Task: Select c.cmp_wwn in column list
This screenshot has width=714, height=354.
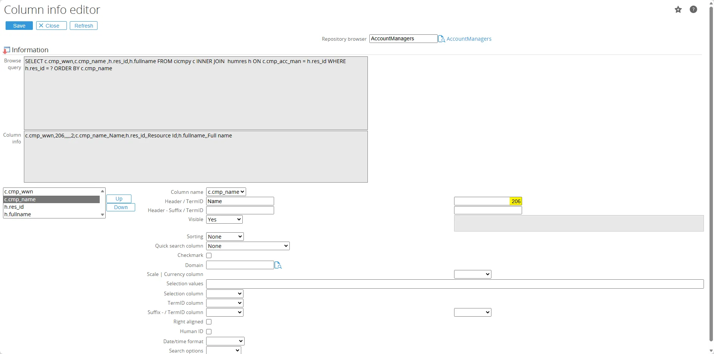Action: click(52, 192)
